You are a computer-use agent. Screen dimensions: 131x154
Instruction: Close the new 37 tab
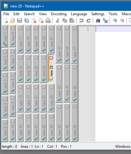pos(75,28)
